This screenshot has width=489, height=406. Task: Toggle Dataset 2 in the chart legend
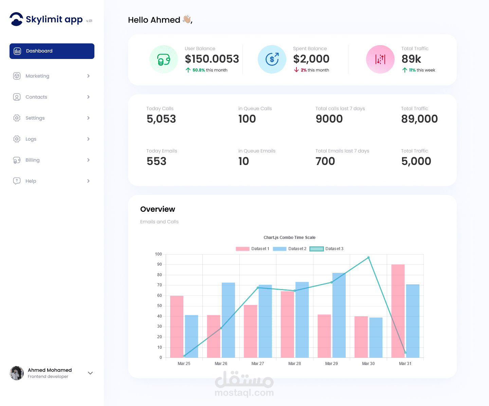click(x=289, y=249)
